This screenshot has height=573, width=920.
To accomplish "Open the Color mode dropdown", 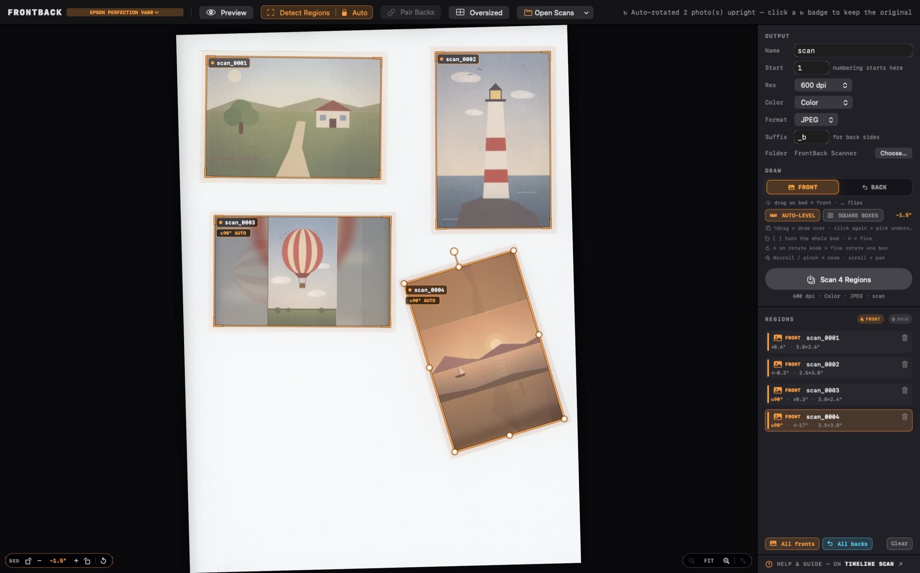I will tap(823, 102).
